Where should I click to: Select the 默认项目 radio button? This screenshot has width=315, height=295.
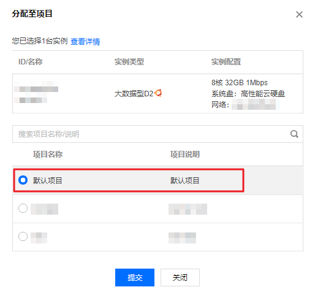coord(23,180)
